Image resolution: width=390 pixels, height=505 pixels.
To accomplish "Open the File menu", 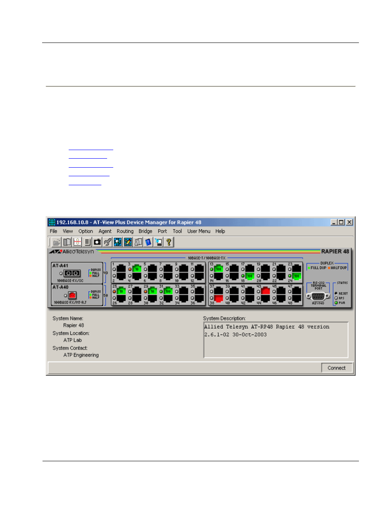I will [54, 231].
